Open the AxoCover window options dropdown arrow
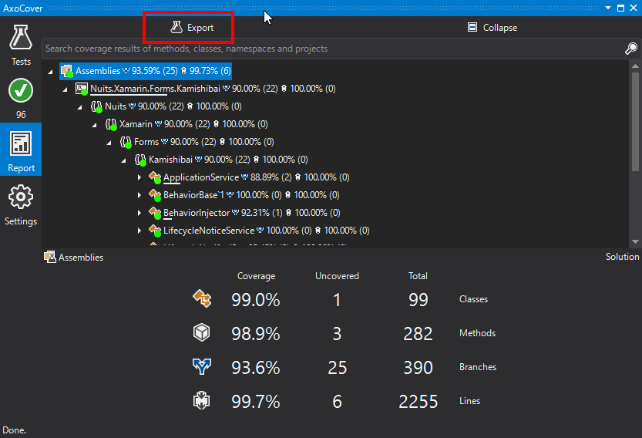This screenshot has width=642, height=438. pos(608,8)
